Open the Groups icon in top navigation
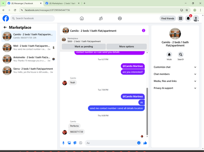Screen dimensions: 204x152 click(x=120, y=18)
